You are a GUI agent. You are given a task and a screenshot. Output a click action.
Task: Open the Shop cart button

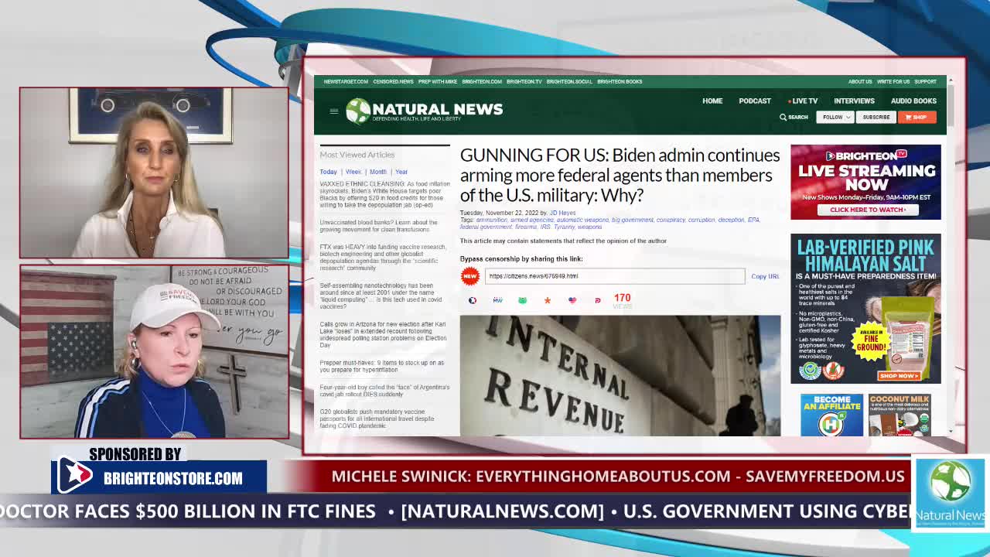(916, 117)
